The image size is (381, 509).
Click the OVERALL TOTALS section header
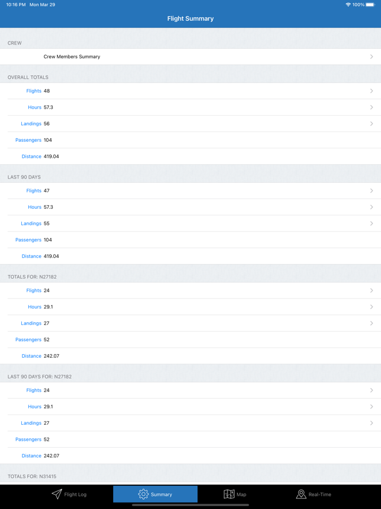click(28, 77)
